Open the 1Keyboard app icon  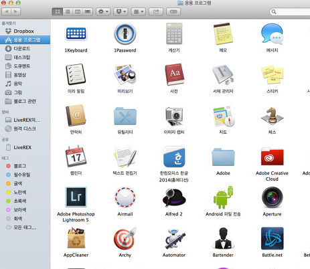76,34
